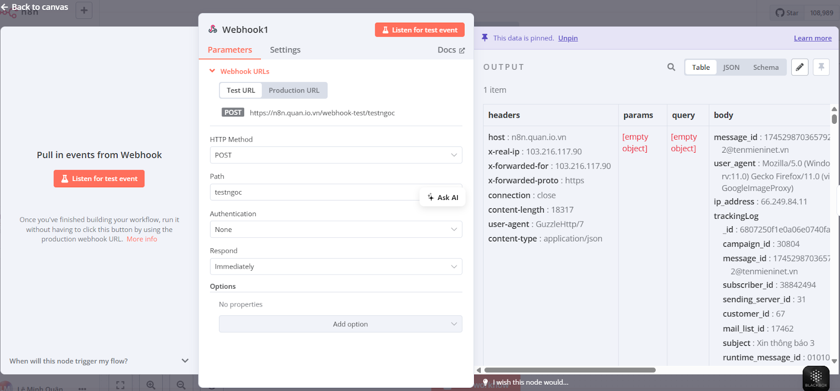Click the Unpin link
This screenshot has width=840, height=391.
point(568,38)
